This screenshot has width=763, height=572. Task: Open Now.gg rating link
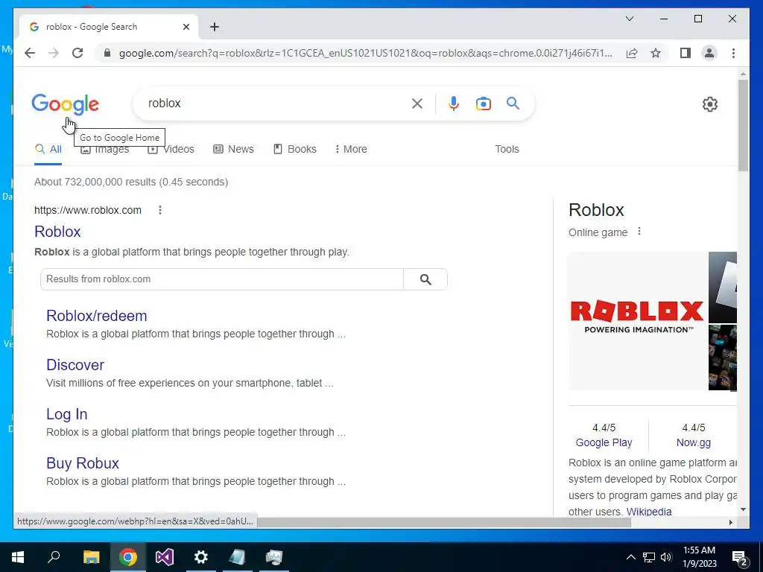[x=694, y=442]
